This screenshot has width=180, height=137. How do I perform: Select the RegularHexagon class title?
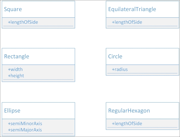[129, 111]
